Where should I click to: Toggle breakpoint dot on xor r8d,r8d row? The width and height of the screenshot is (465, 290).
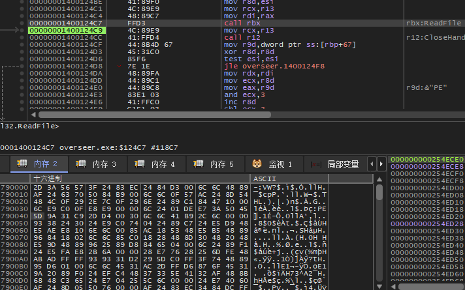click(22, 51)
